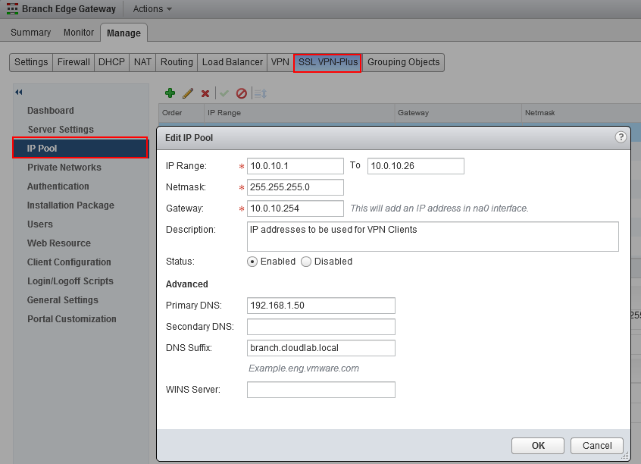The width and height of the screenshot is (641, 464).
Task: Sort by the IP Range column header
Action: click(x=299, y=113)
